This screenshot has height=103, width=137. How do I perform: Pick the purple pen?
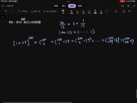click(x=89, y=12)
